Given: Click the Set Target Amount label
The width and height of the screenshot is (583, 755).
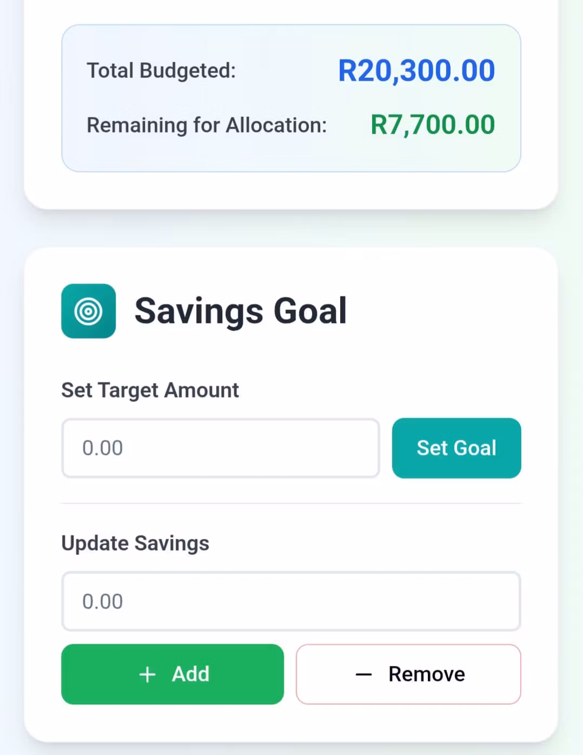Looking at the screenshot, I should (150, 390).
